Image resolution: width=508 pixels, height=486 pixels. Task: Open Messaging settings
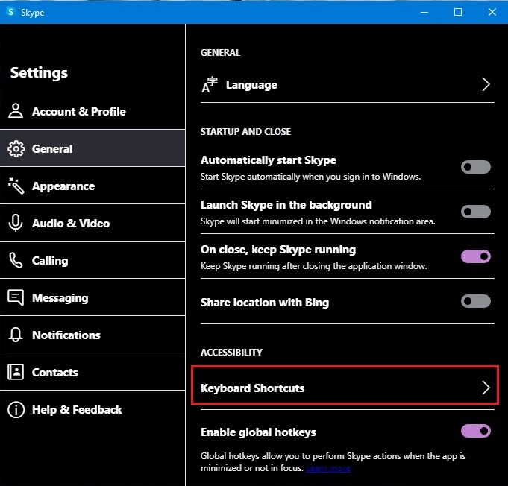[x=92, y=297]
